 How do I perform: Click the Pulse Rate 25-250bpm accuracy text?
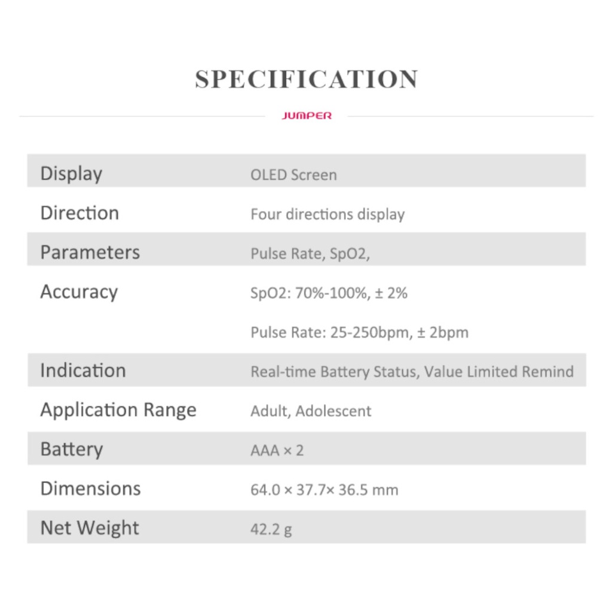coord(359,332)
